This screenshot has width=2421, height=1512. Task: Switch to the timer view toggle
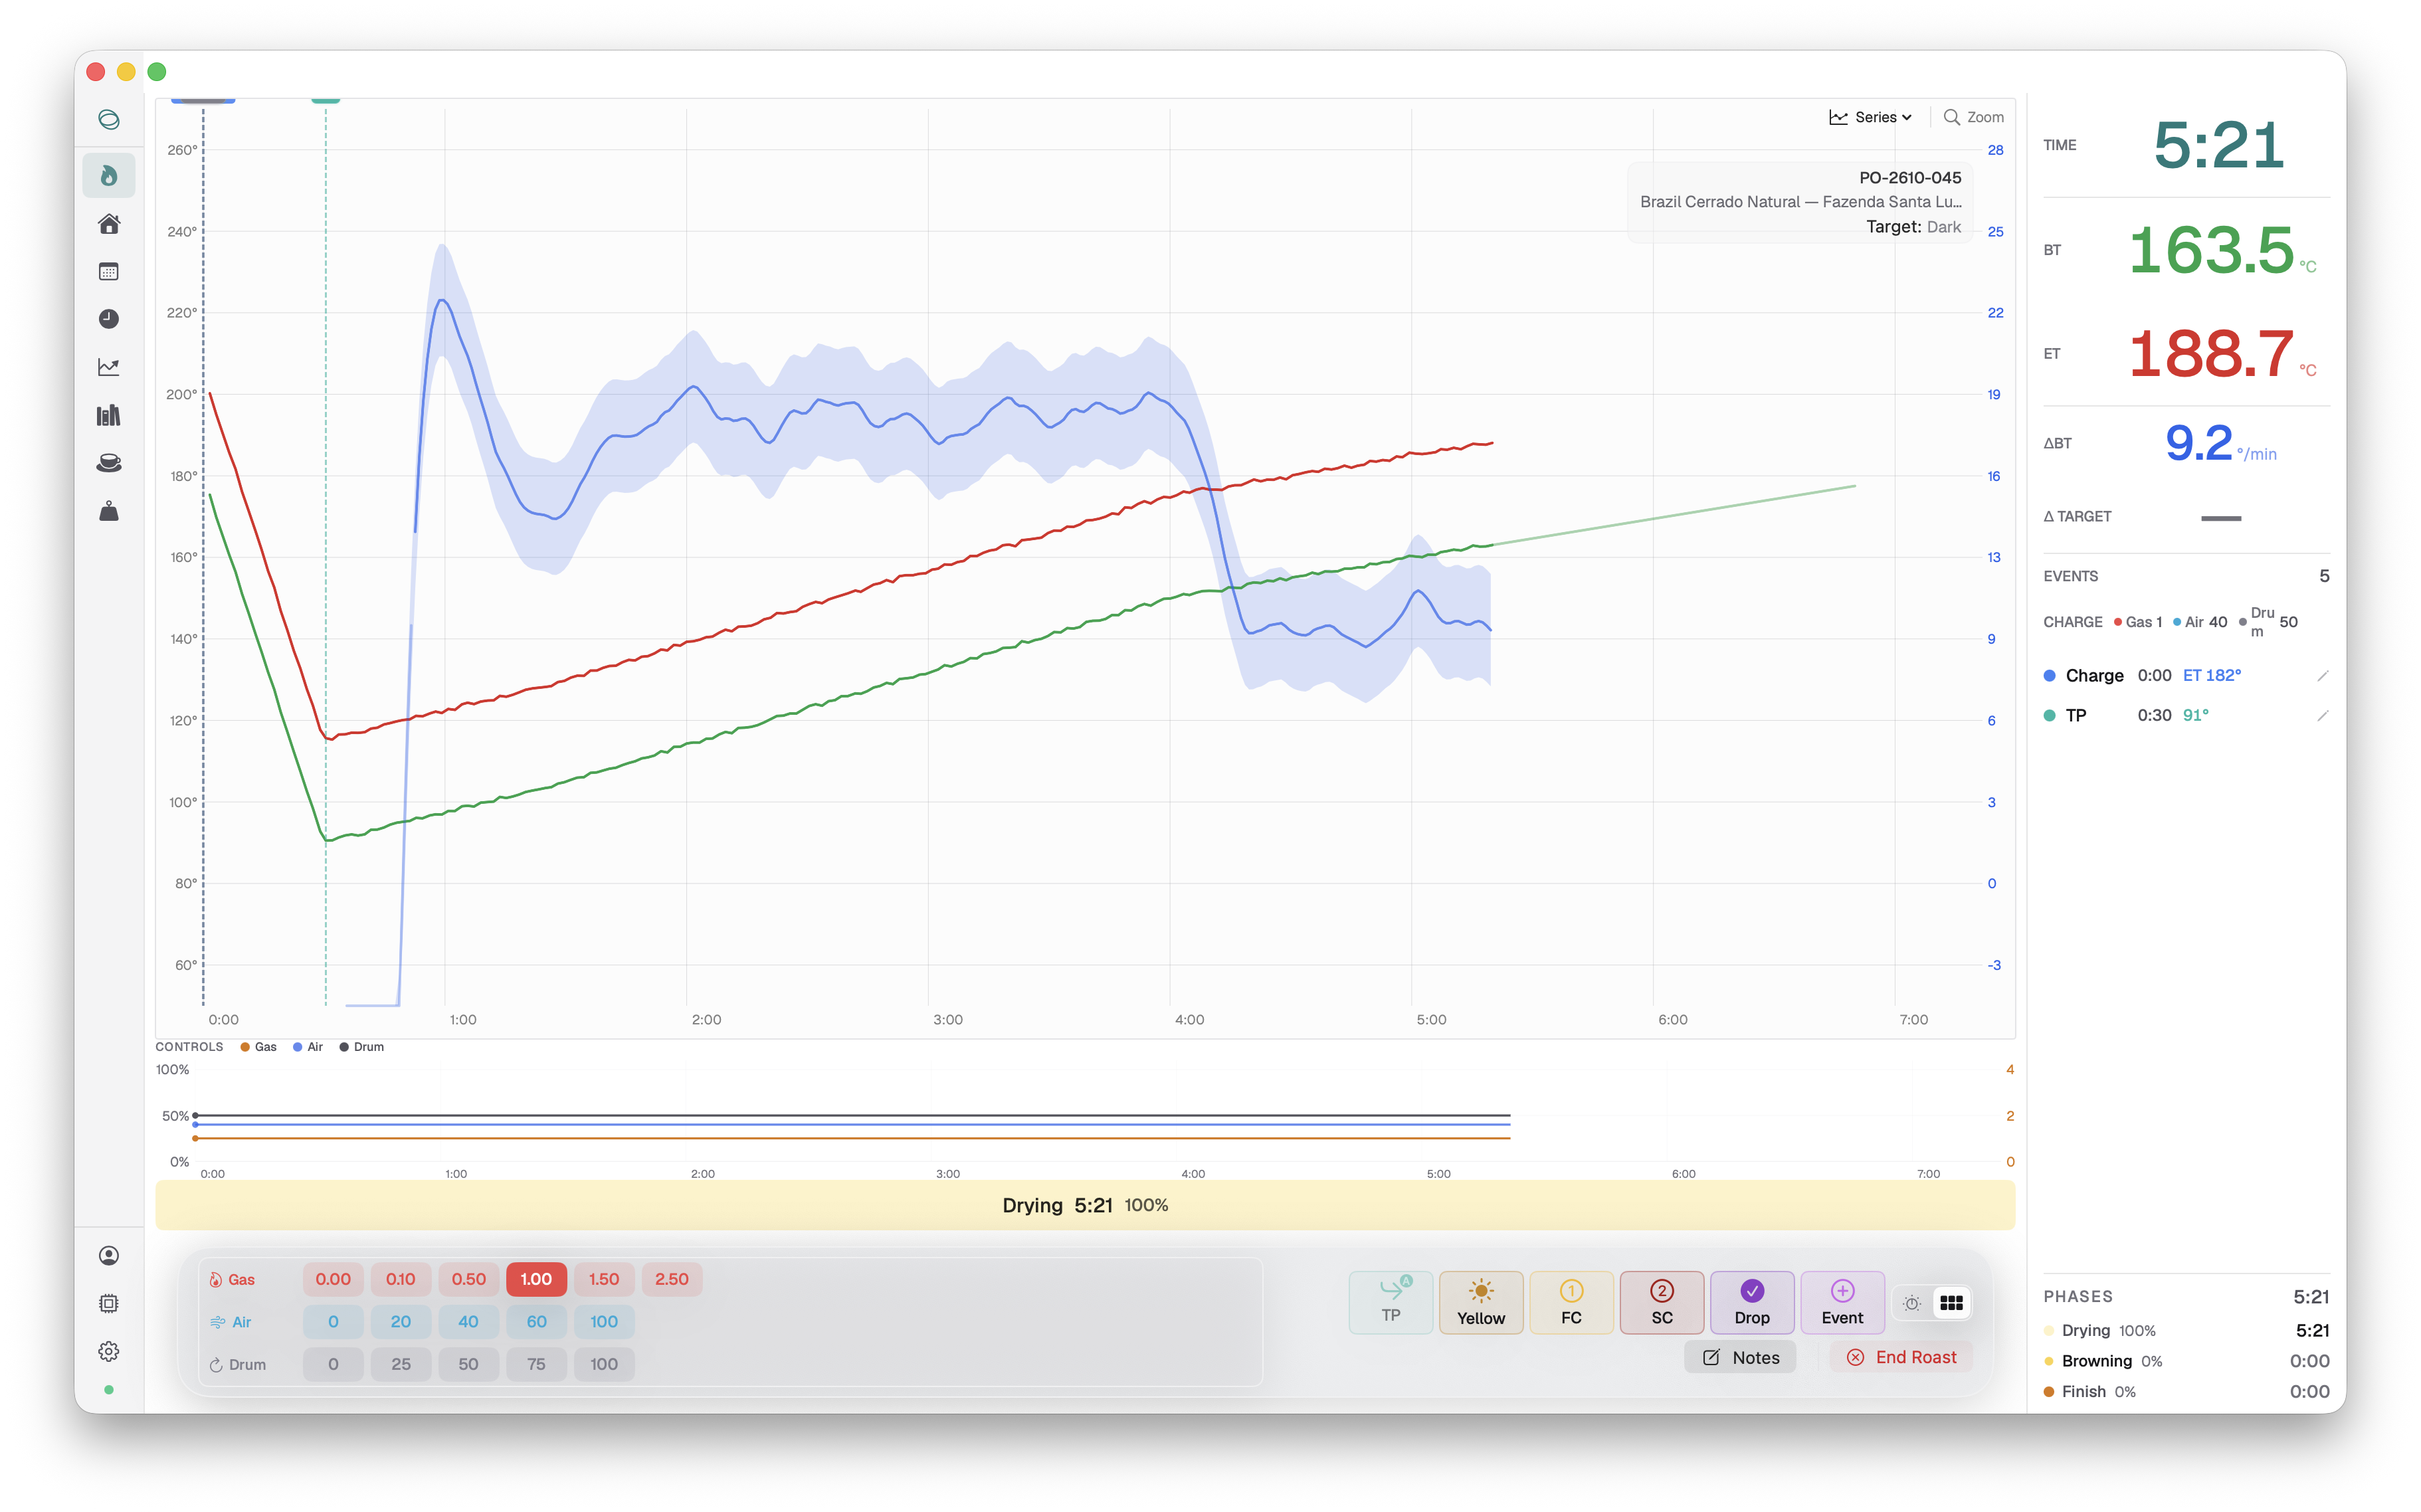pos(1912,1303)
